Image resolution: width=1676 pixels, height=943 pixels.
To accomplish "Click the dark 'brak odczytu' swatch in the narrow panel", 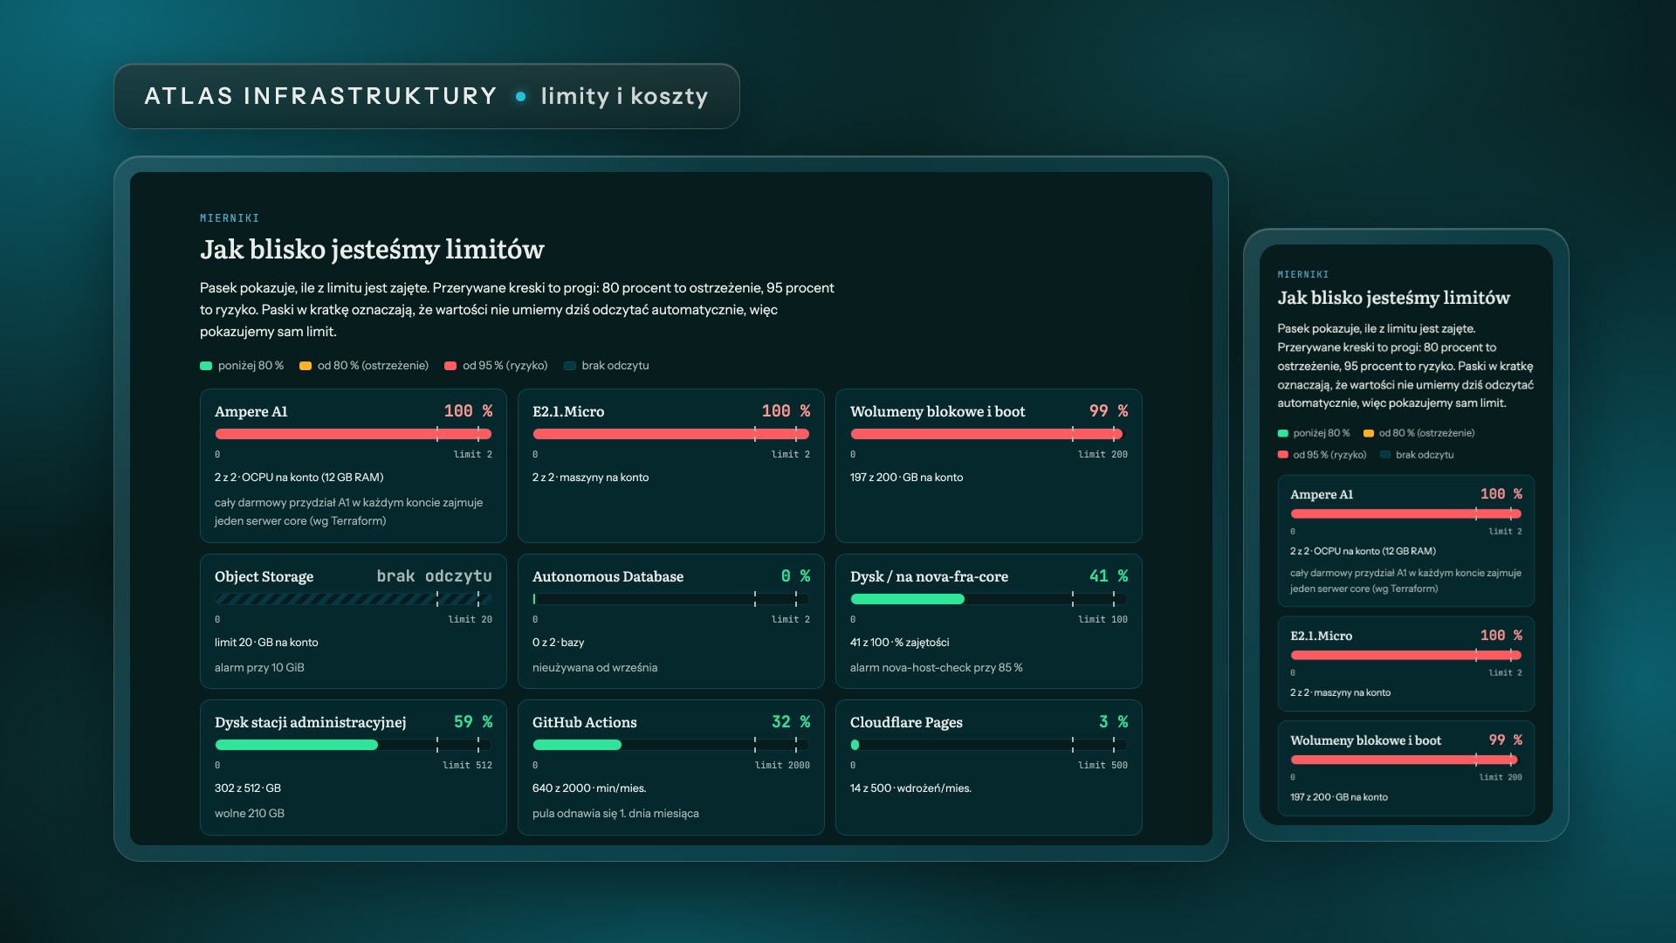I will tap(1385, 455).
